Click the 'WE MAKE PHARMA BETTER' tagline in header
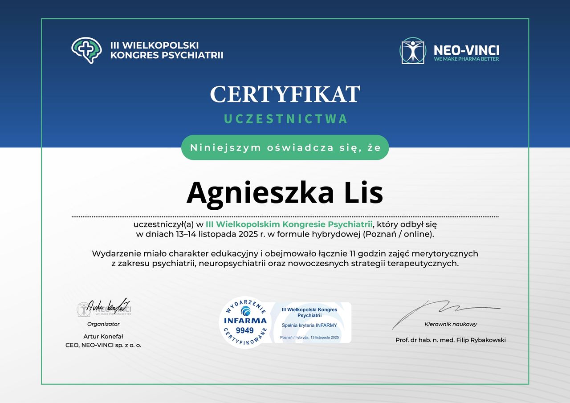570x403 pixels. 466,59
